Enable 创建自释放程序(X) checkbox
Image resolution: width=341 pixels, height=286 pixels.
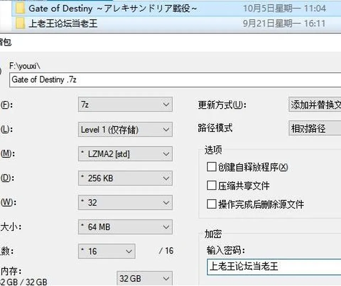pyautogui.click(x=212, y=167)
